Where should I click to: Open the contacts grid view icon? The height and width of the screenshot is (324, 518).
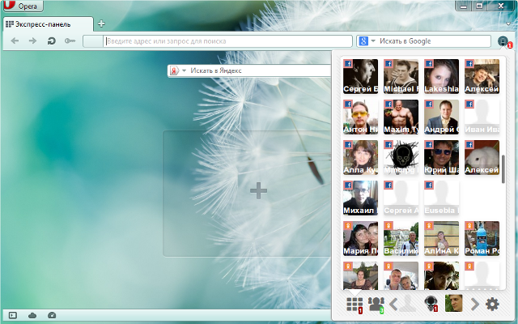pos(355,305)
